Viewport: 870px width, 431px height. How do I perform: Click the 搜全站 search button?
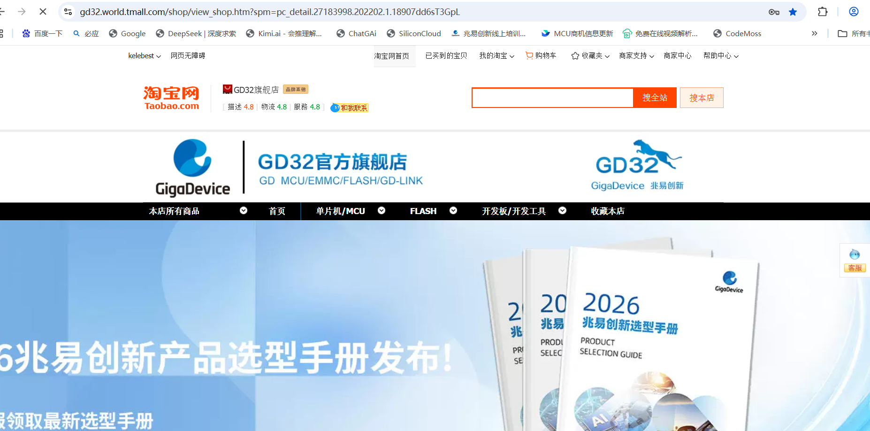coord(655,98)
